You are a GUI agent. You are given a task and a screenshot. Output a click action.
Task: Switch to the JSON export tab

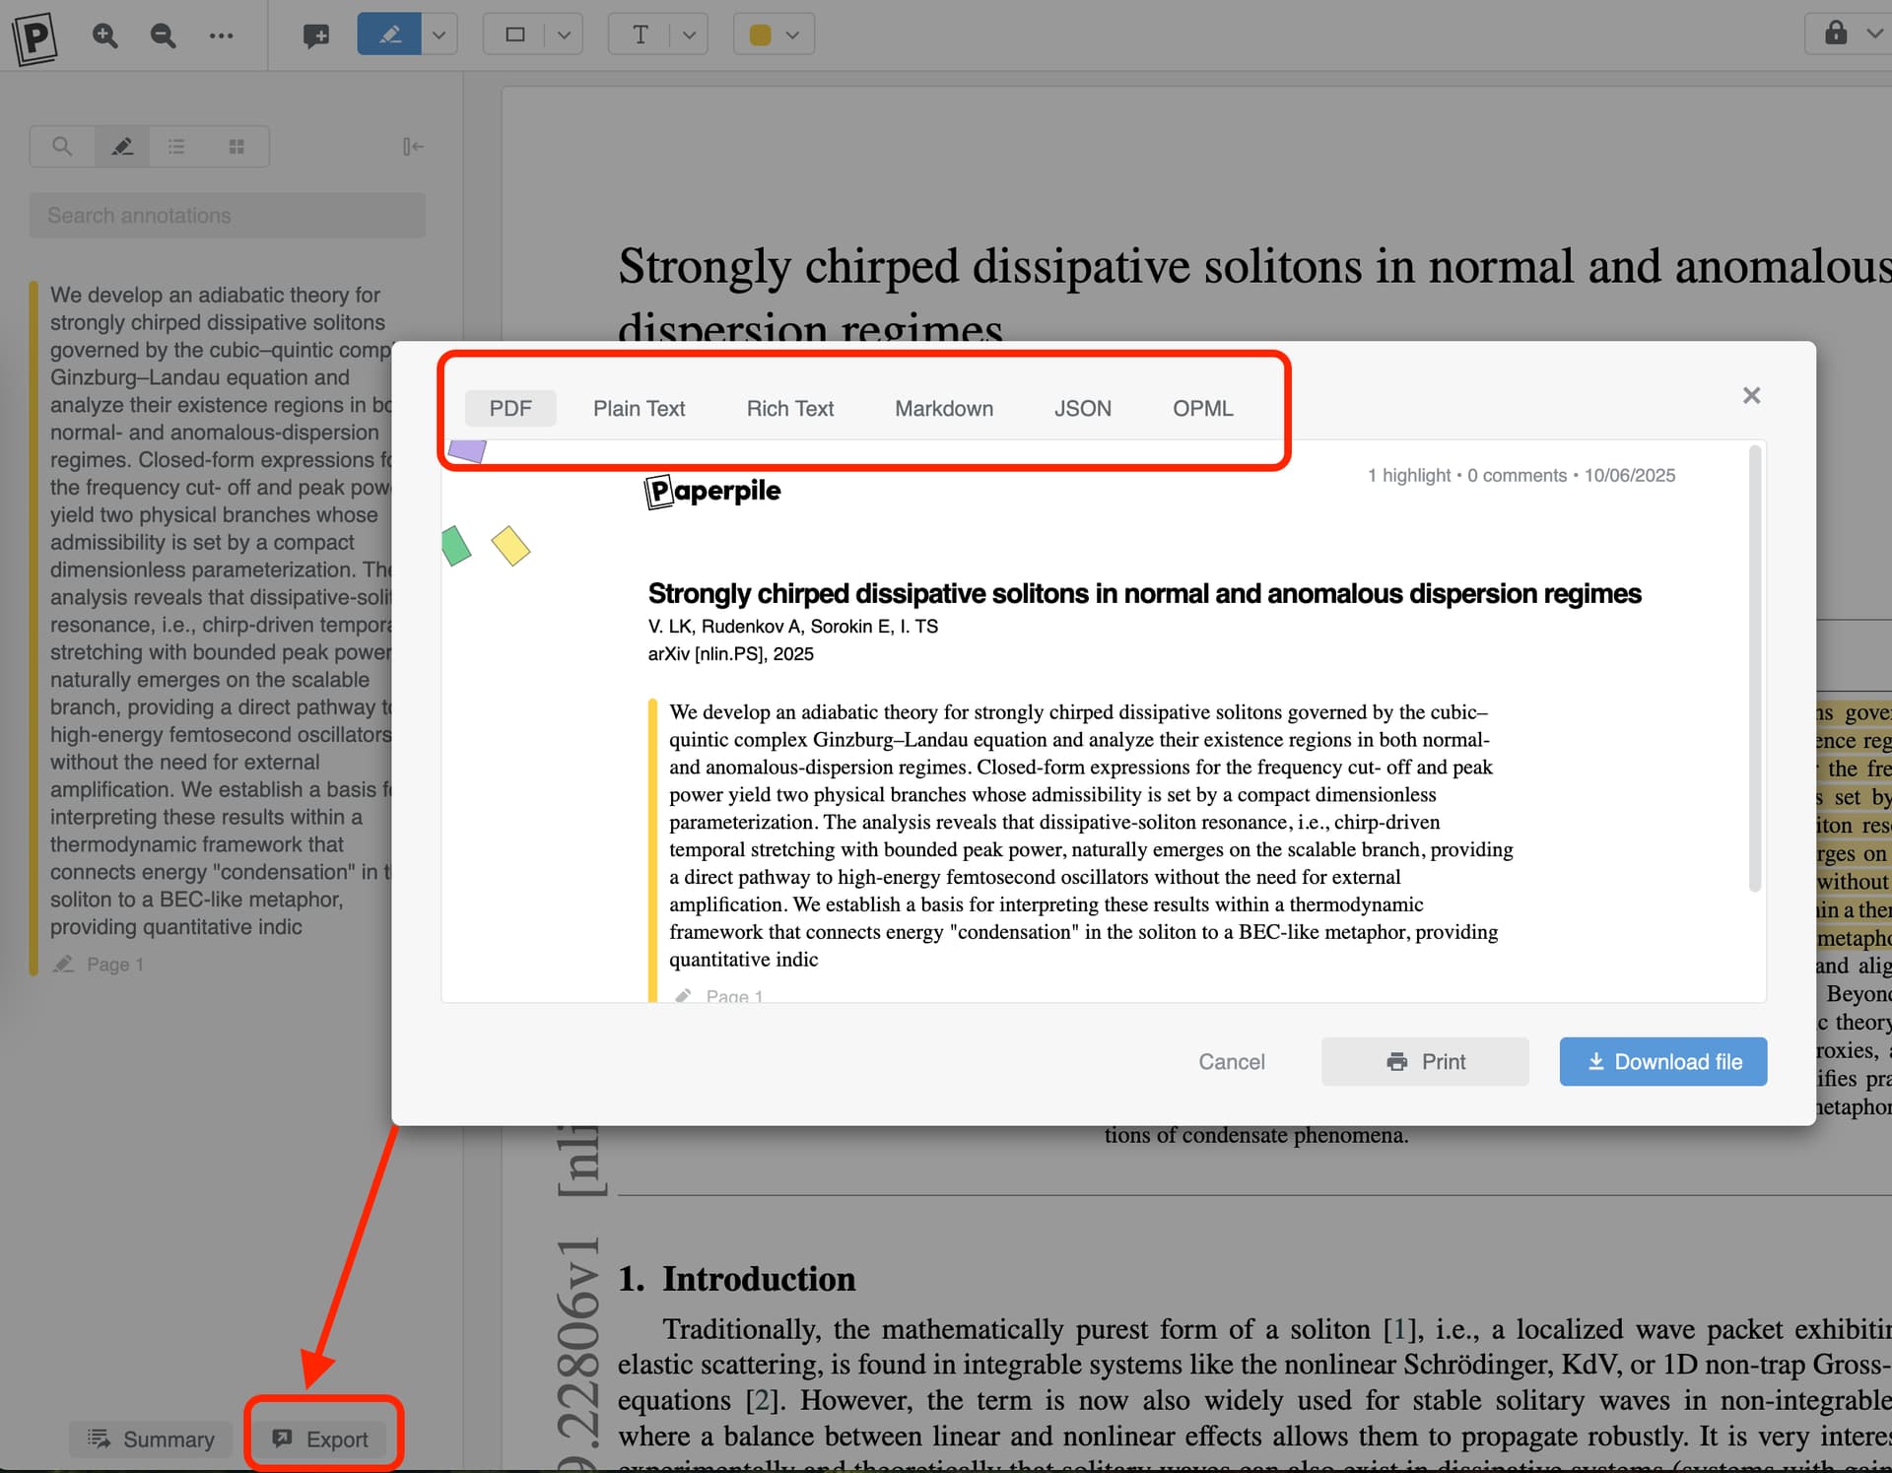1082,408
